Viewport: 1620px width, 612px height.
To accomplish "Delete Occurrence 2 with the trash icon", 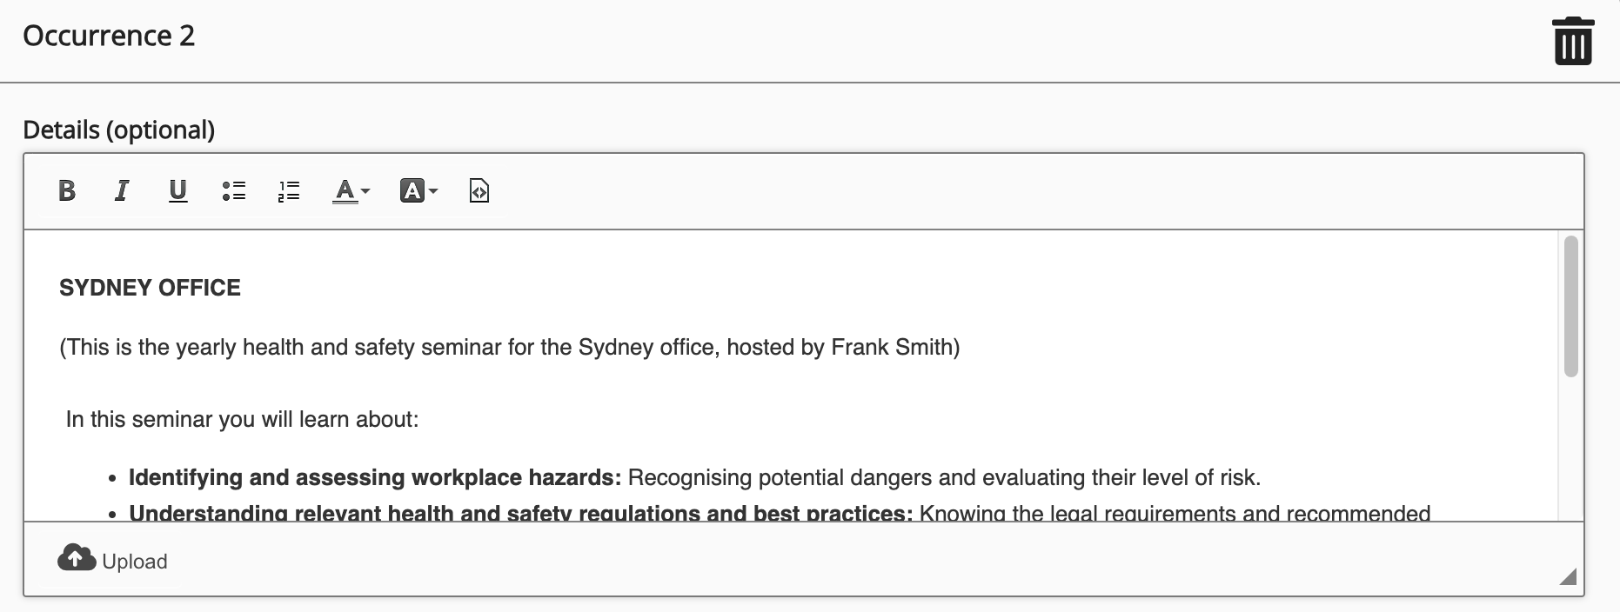I will [1572, 41].
